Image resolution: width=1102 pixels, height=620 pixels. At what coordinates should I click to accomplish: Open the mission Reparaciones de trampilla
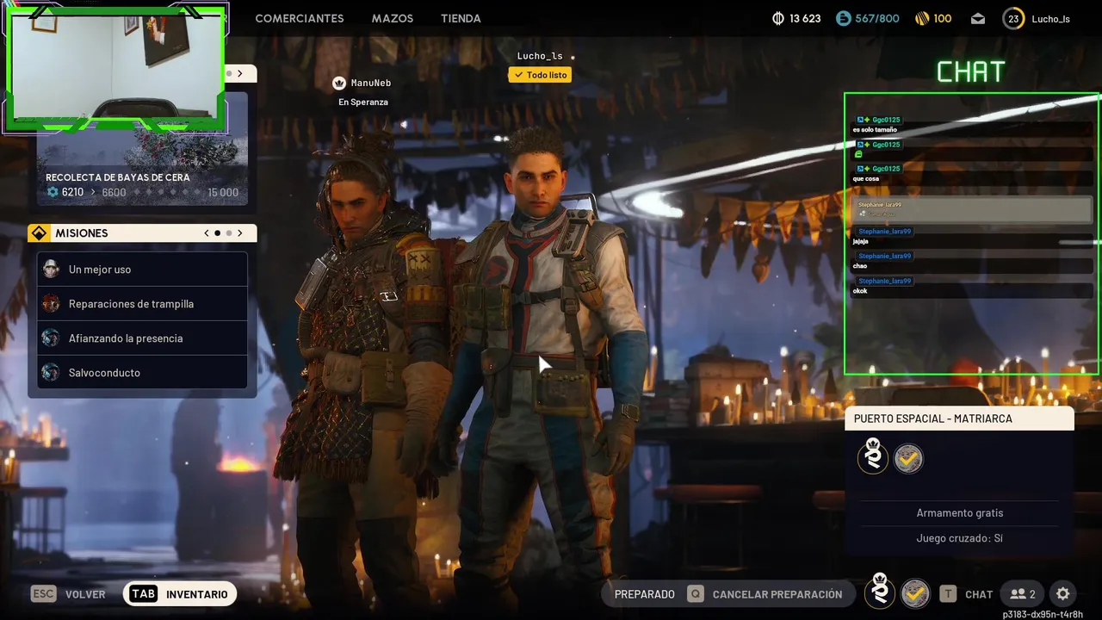(x=142, y=304)
